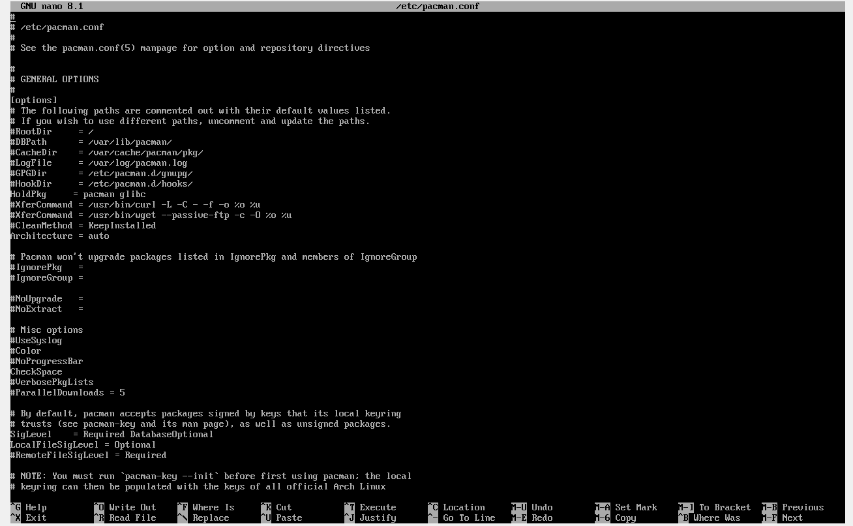Click the Go To Line shortcut

coord(468,518)
